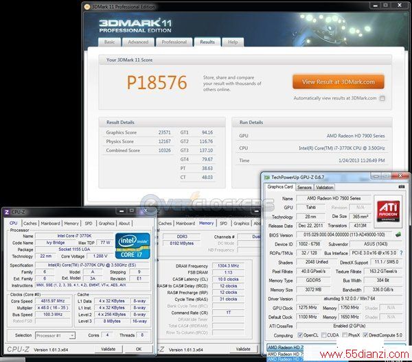The height and width of the screenshot is (362, 412).
Task: Open Caches tab in front CPU-Z window
Action: tap(30, 224)
